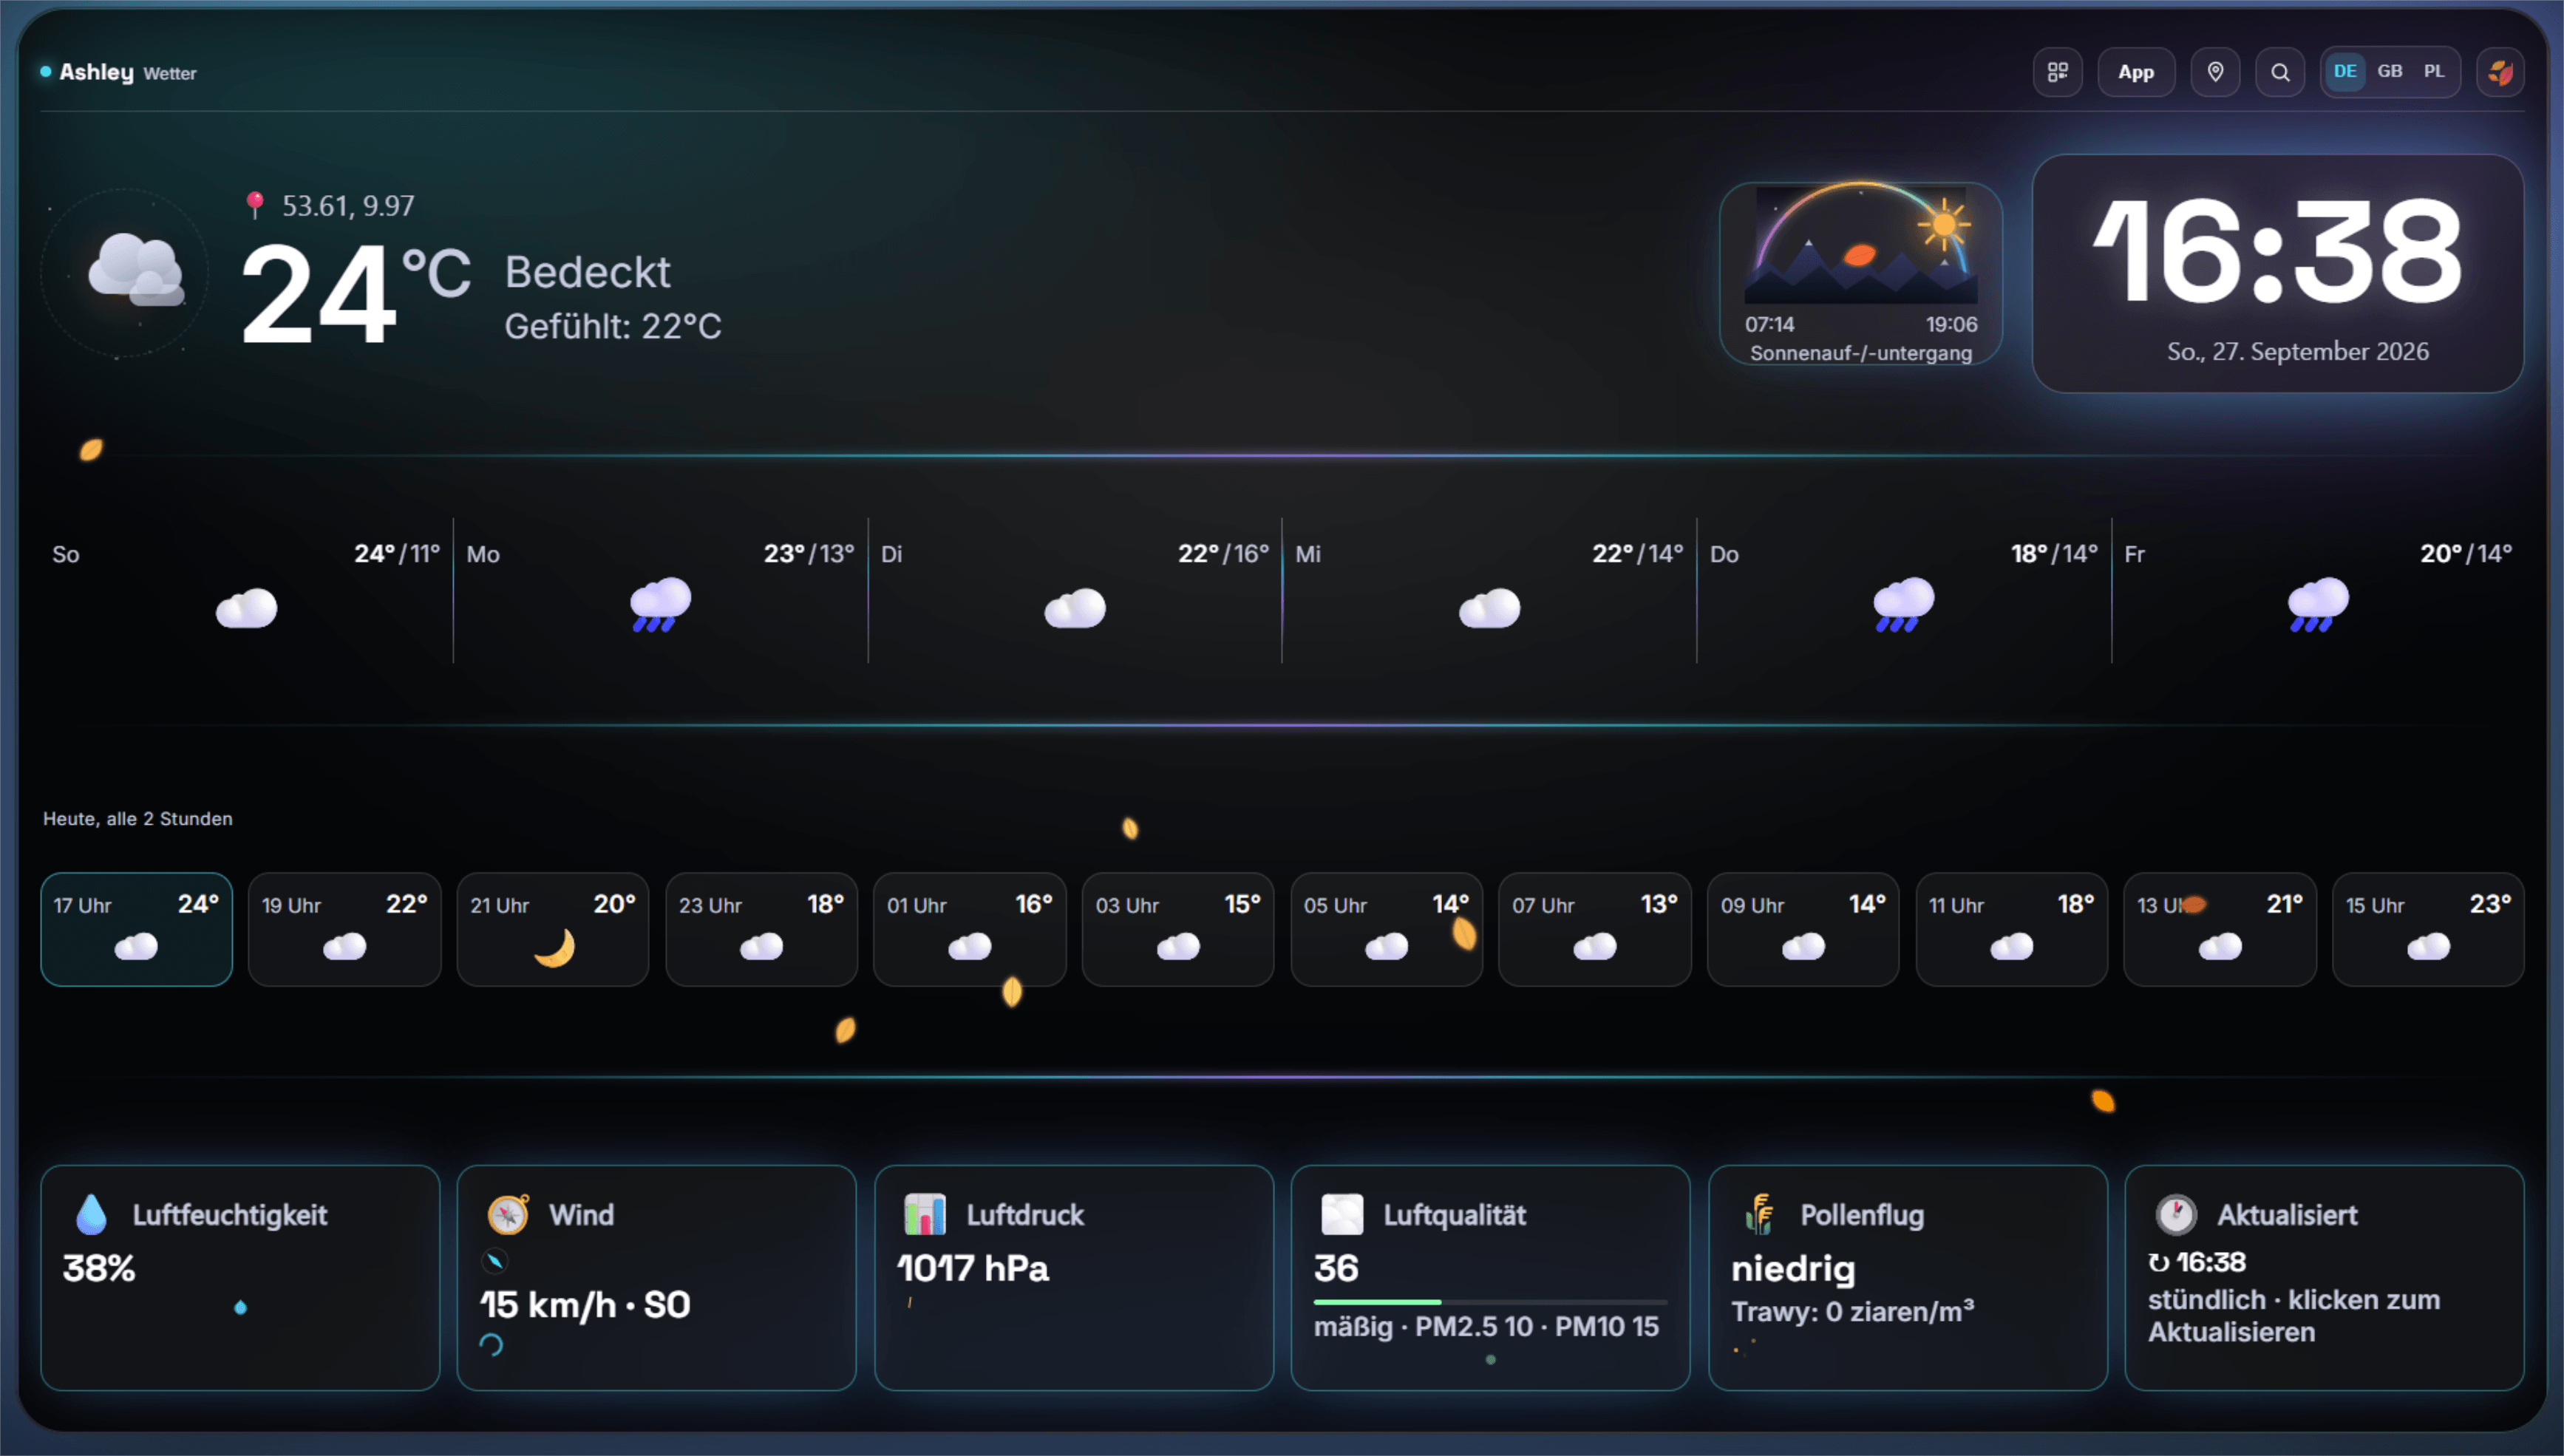2564x1456 pixels.
Task: Switch language to PL
Action: (2434, 71)
